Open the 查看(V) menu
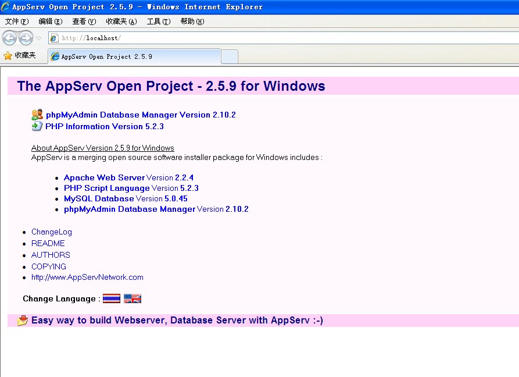The height and width of the screenshot is (377, 519). pos(84,22)
